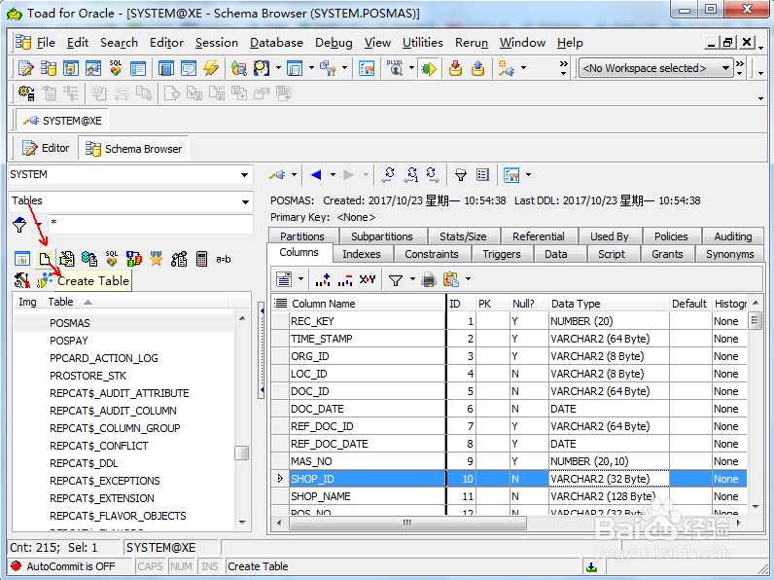
Task: Open the Editor icon in main toolbar
Action: pos(25,68)
